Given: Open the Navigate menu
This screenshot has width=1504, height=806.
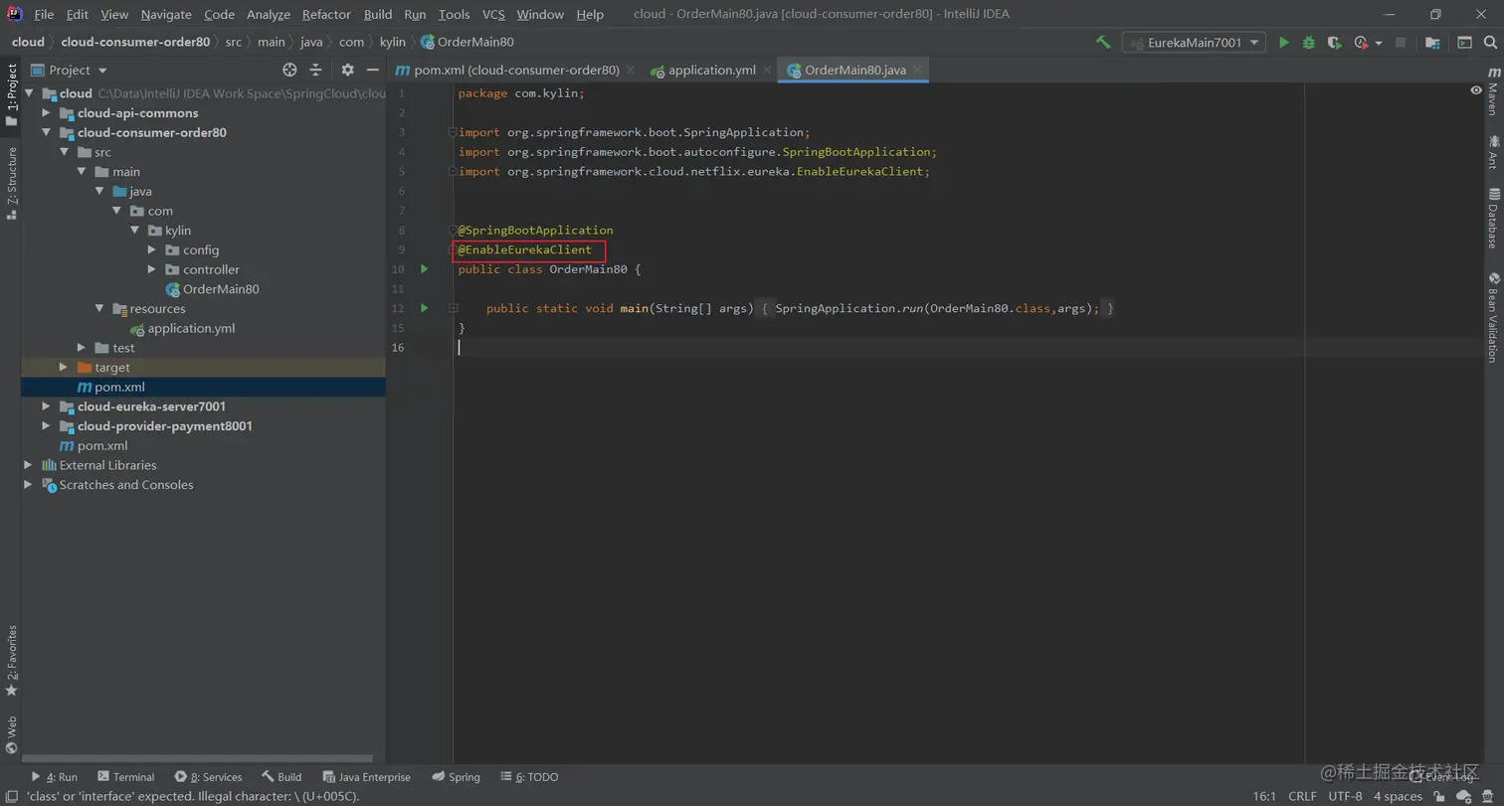Looking at the screenshot, I should (166, 14).
